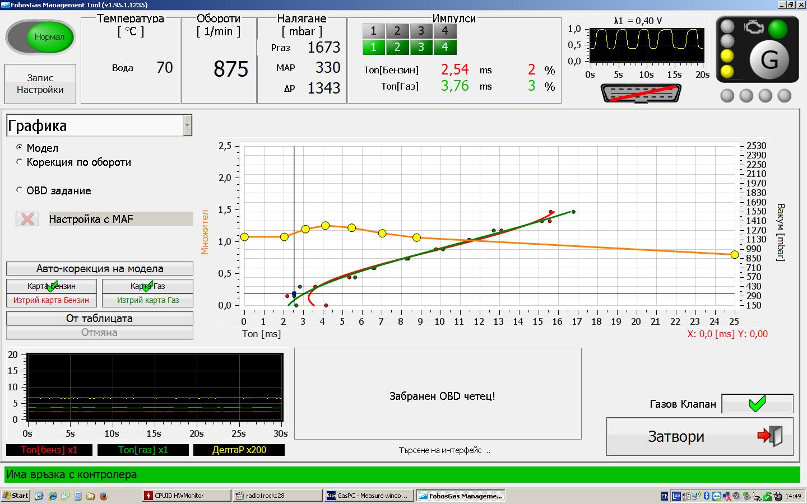The width and height of the screenshot is (807, 504).
Task: Click the large G gas switch button
Action: tap(770, 59)
